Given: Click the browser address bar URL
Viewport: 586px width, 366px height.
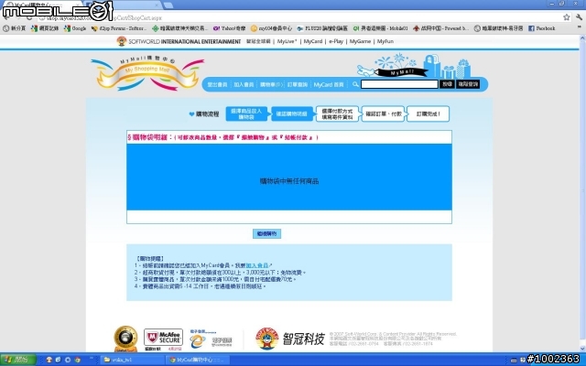Looking at the screenshot, I should click(x=103, y=17).
